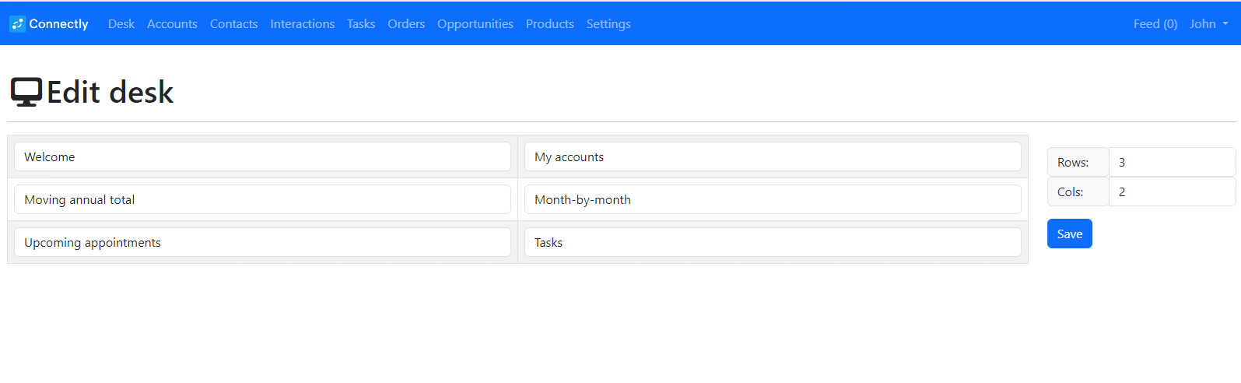The width and height of the screenshot is (1241, 383).
Task: Expand the John user dropdown
Action: coord(1208,24)
